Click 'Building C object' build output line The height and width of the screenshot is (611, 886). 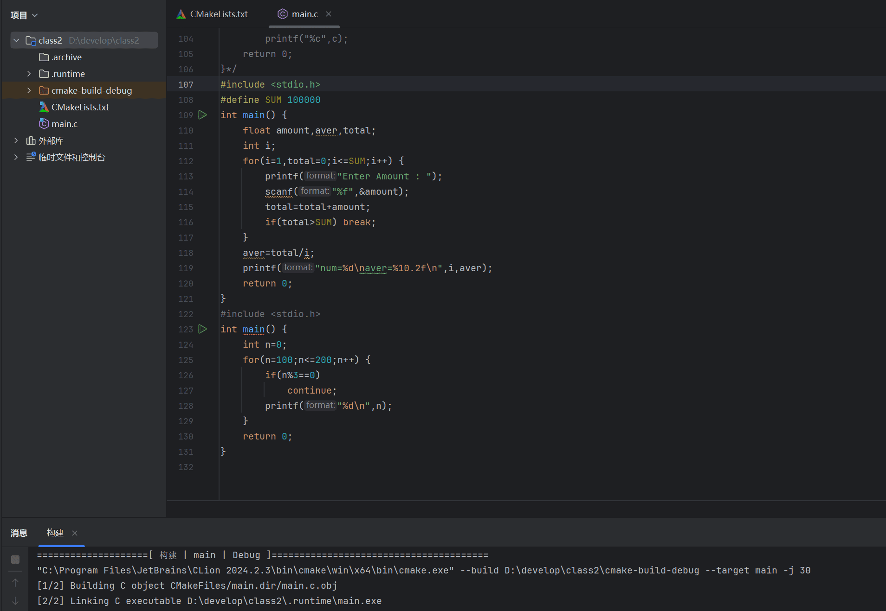[187, 586]
